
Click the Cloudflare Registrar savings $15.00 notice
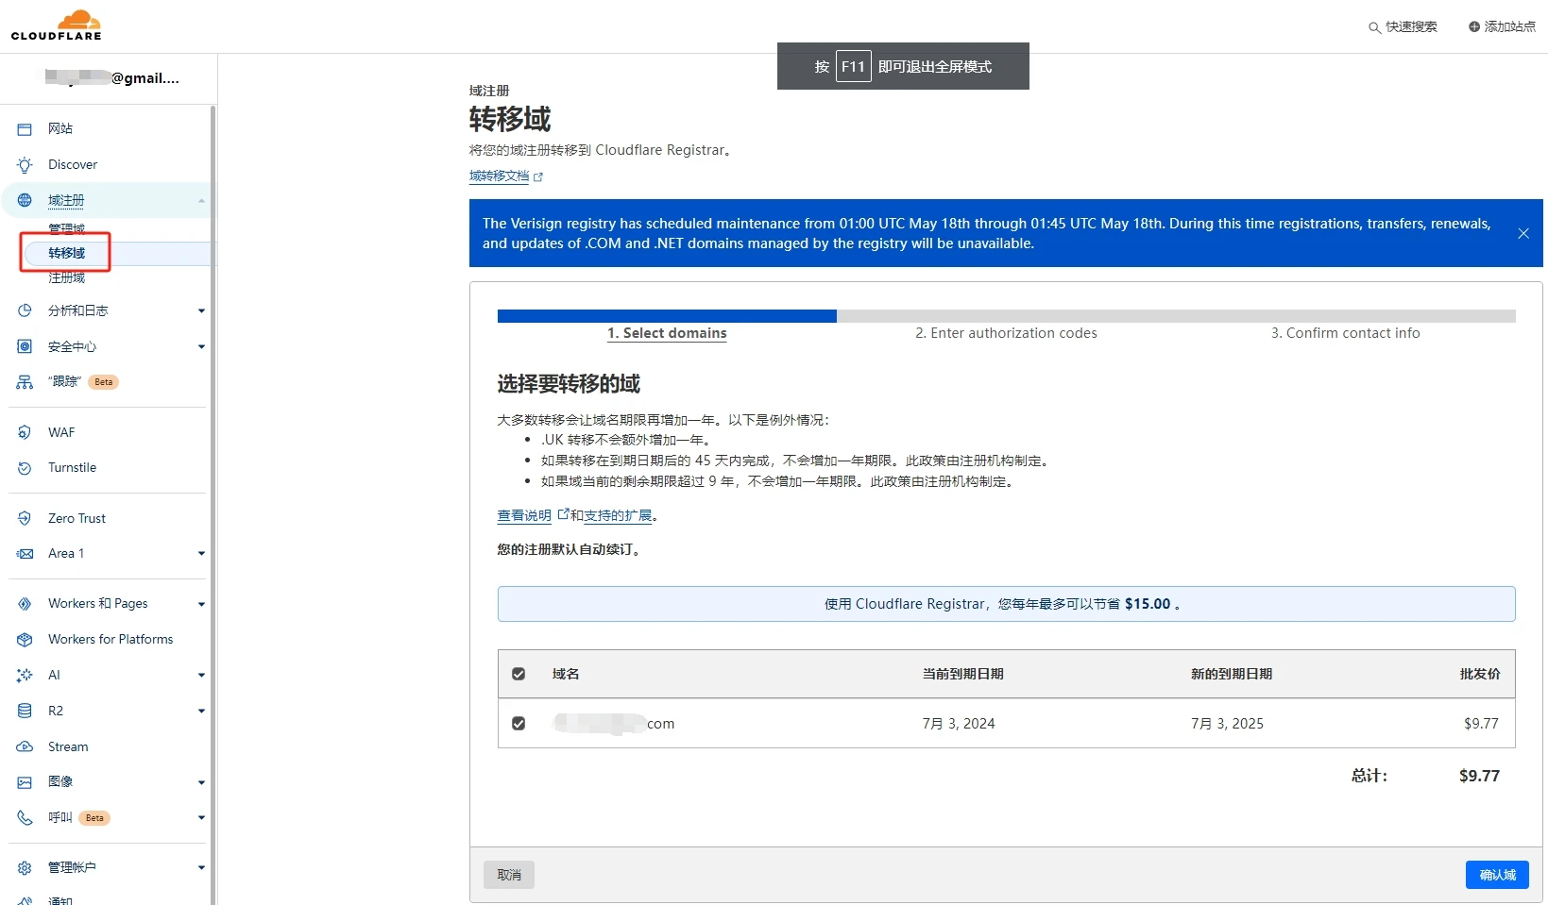click(x=1006, y=604)
